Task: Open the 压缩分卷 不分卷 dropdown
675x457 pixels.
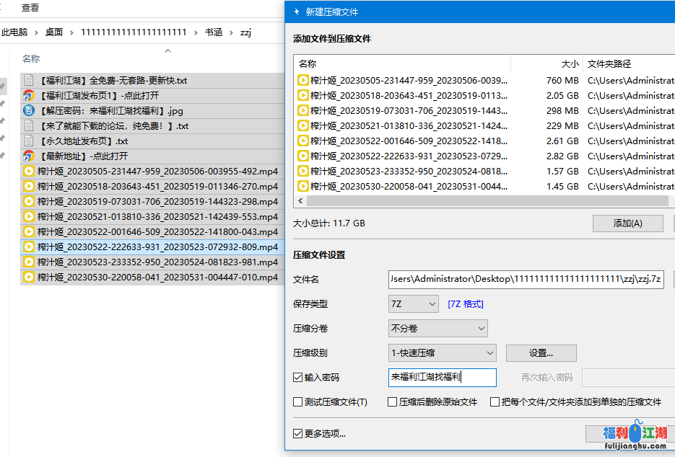Action: pos(437,329)
